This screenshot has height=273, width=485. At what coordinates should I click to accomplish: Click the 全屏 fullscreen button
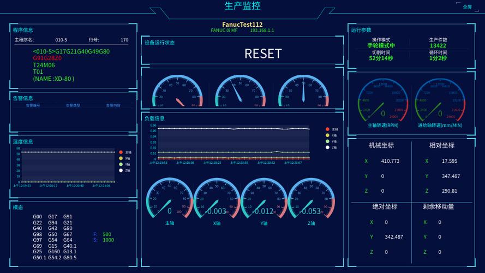click(467, 7)
